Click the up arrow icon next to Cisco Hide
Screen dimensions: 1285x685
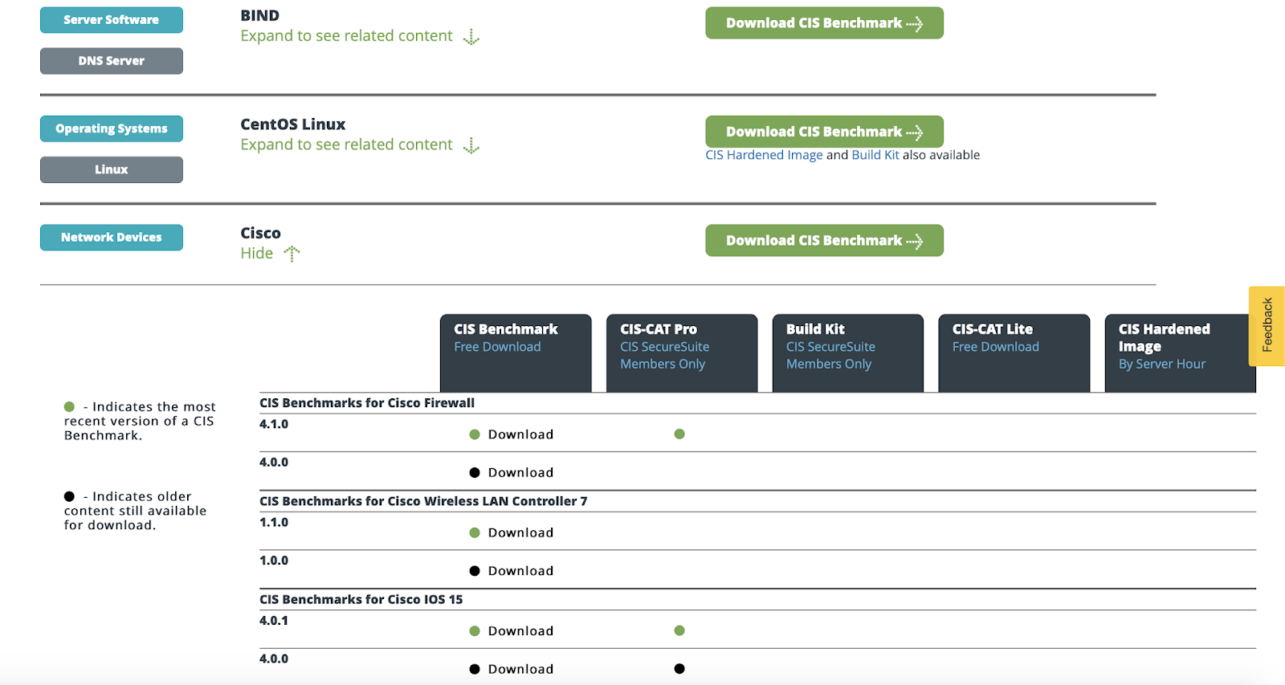pyautogui.click(x=292, y=254)
